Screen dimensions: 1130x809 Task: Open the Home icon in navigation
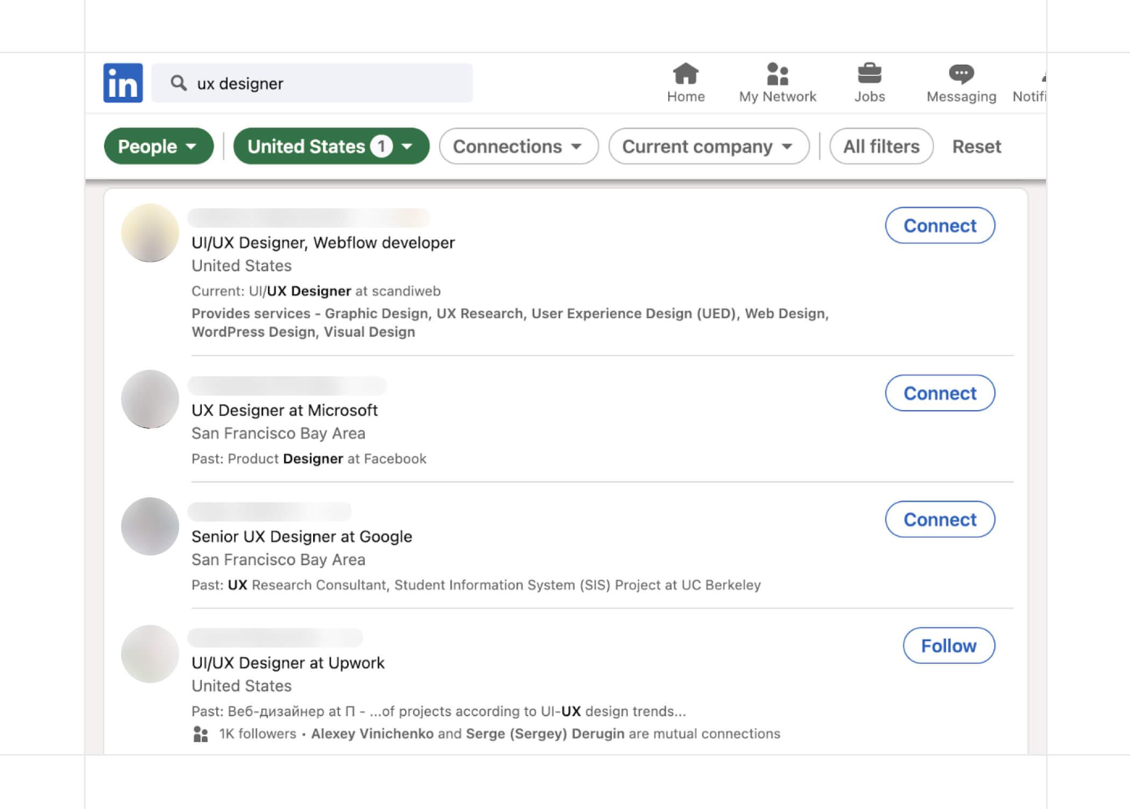coord(686,74)
